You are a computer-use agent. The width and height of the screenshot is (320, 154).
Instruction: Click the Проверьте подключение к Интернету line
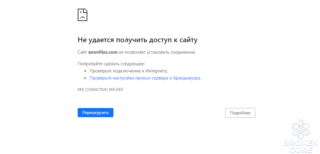point(129,71)
